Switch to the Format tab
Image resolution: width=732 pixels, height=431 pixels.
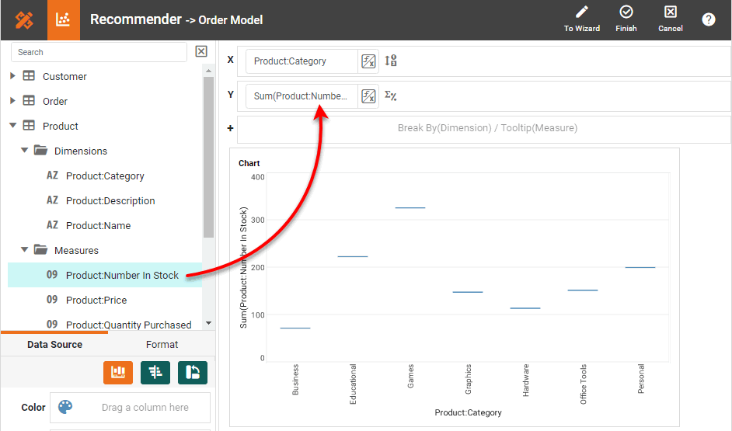(162, 344)
